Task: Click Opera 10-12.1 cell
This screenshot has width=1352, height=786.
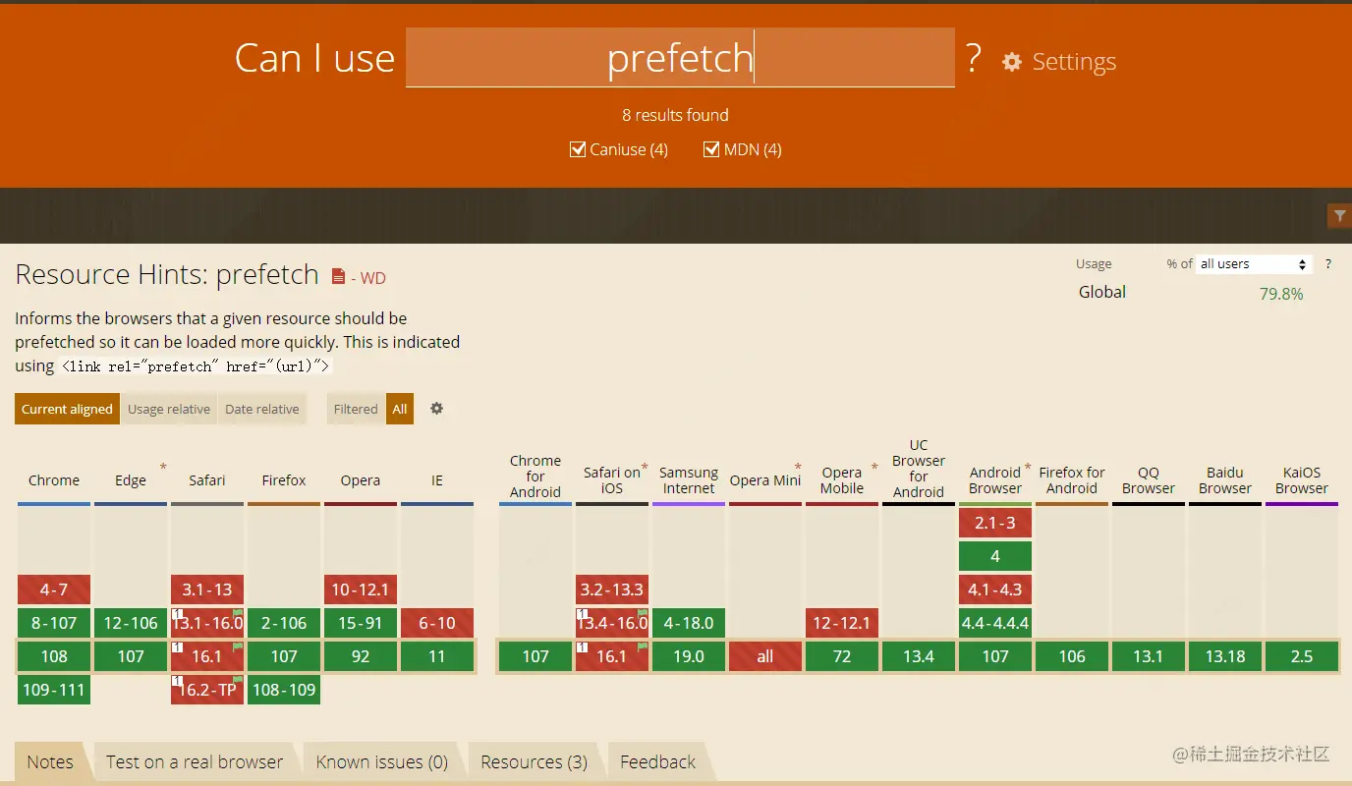Action: [x=361, y=589]
